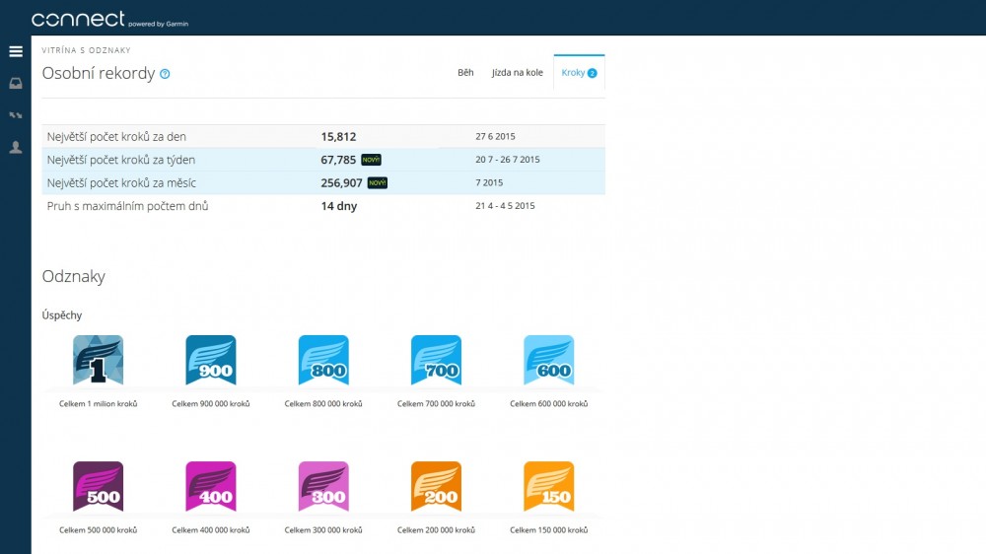The image size is (986, 554).
Task: Switch to the Běh tab
Action: click(x=465, y=73)
